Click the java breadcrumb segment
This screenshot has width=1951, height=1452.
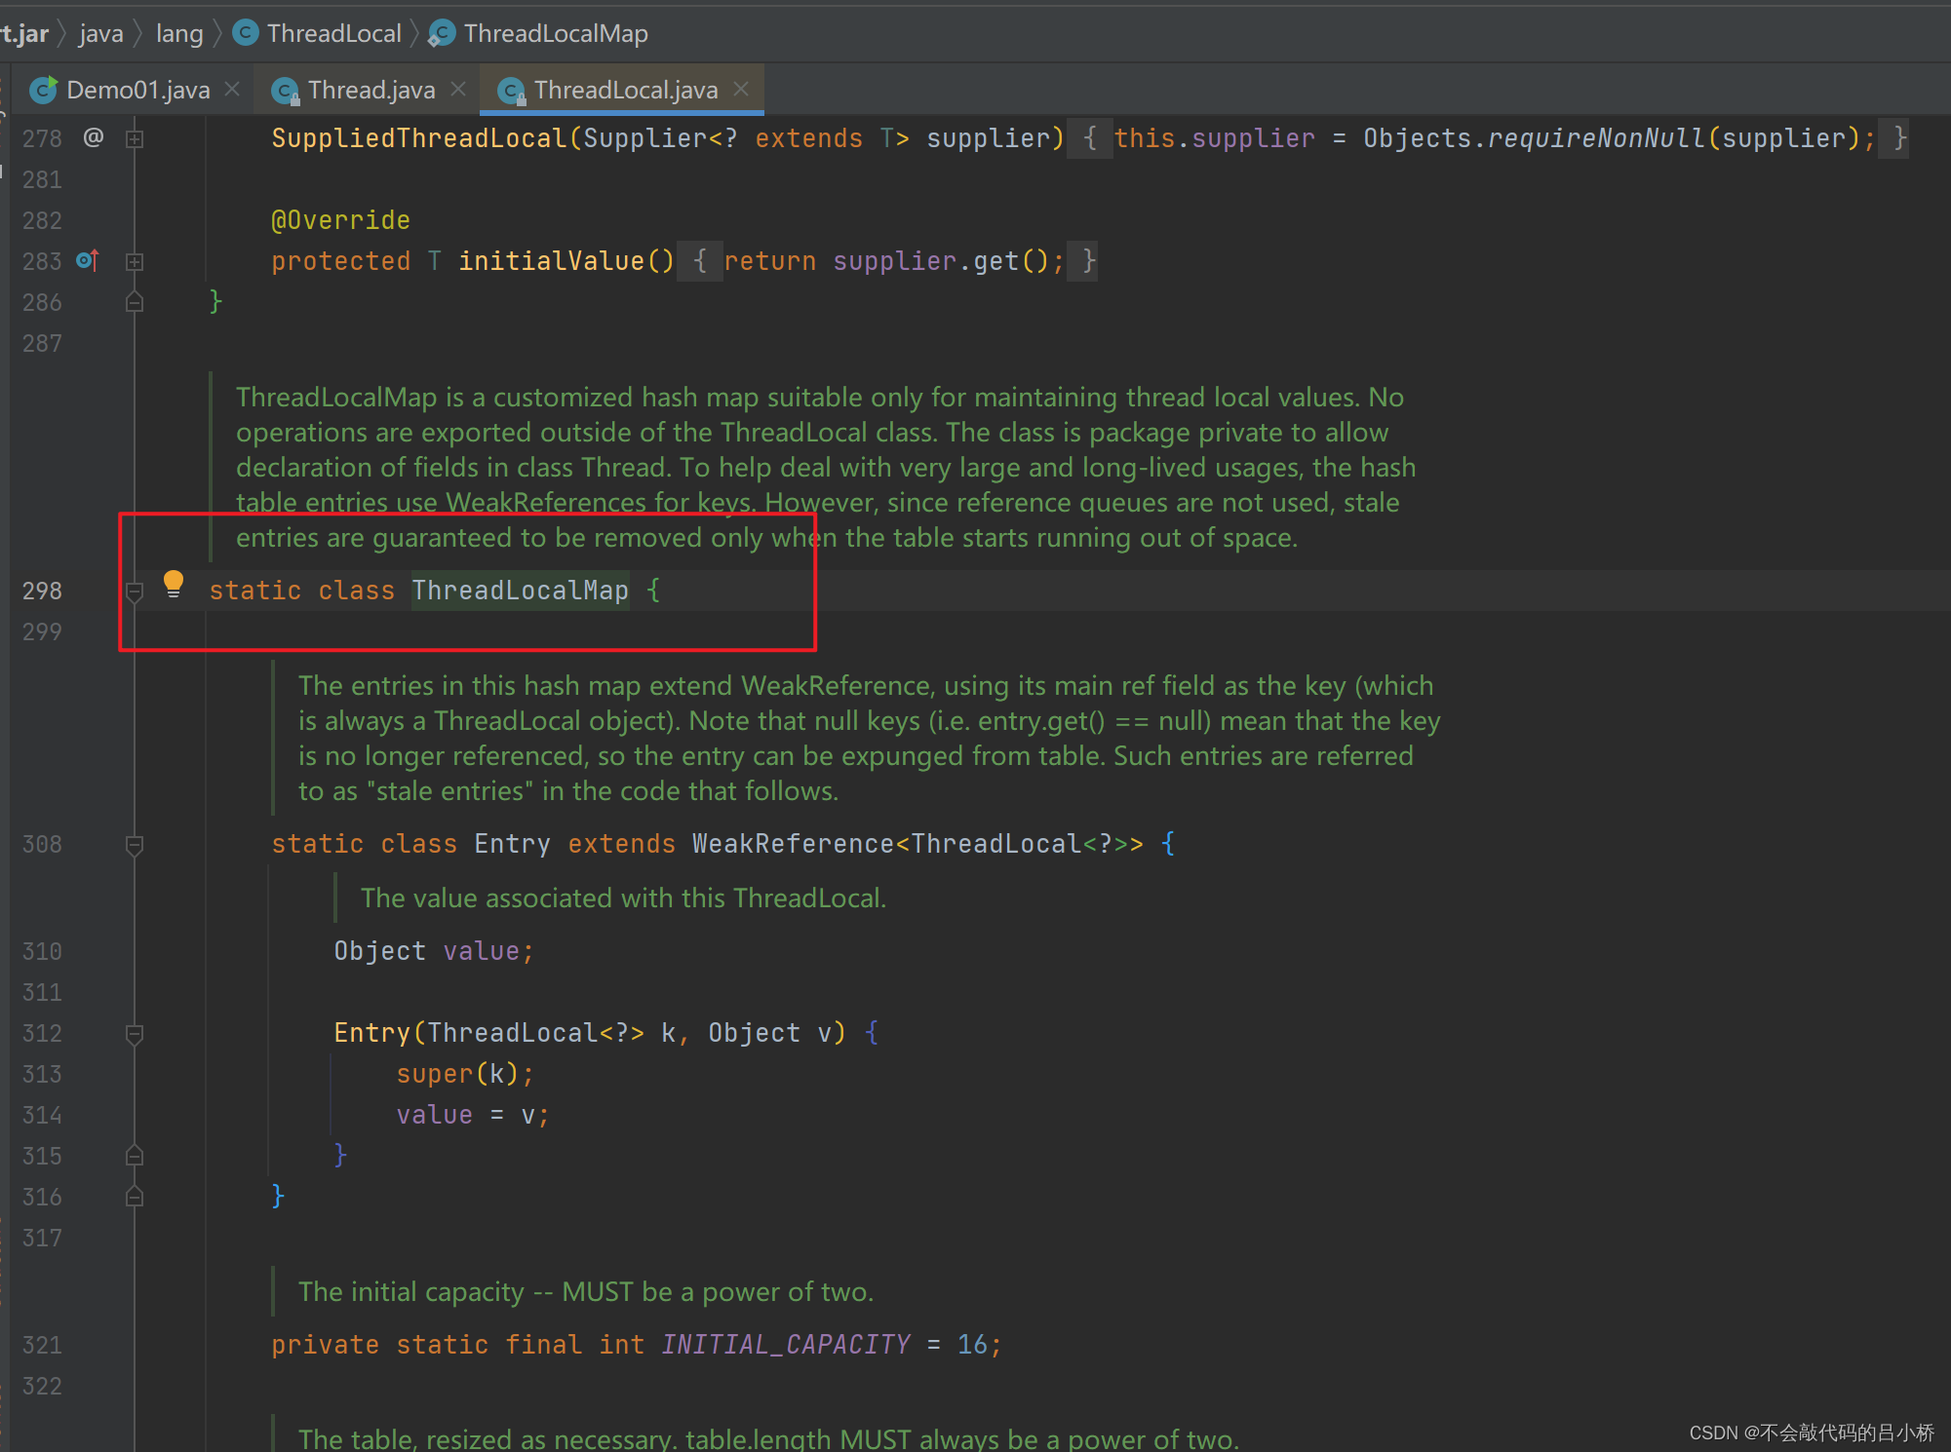coord(101,33)
